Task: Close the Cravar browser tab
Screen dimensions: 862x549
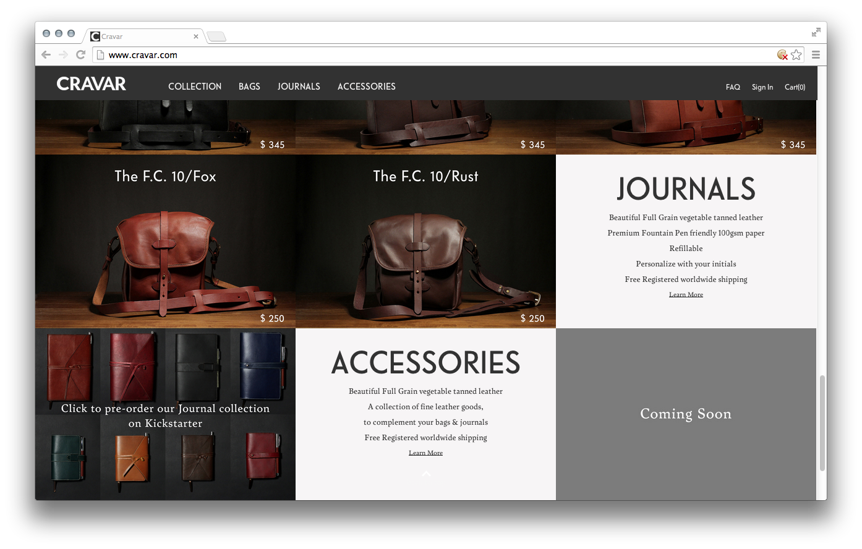Action: [196, 36]
